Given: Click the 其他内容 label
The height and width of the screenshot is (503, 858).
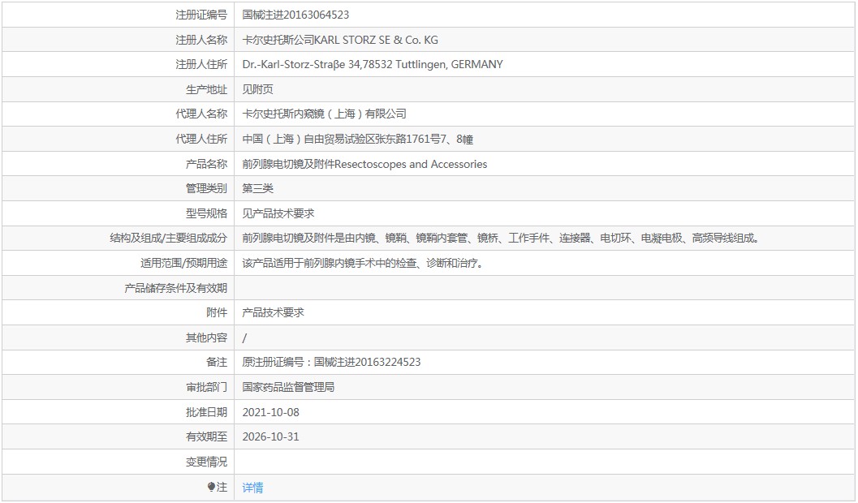Looking at the screenshot, I should pos(206,337).
